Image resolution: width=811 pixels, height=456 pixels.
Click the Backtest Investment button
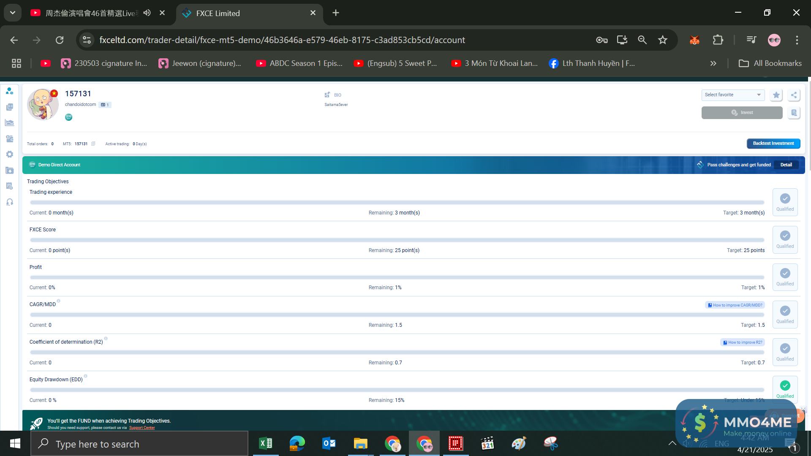[773, 144]
